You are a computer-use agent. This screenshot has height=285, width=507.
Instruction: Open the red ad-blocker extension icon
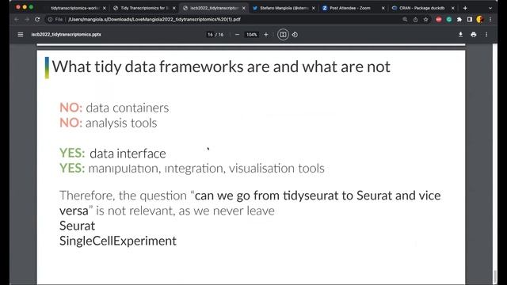click(438, 19)
